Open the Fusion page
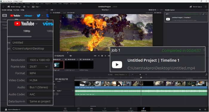209x112 pixels. pyautogui.click(x=105, y=109)
